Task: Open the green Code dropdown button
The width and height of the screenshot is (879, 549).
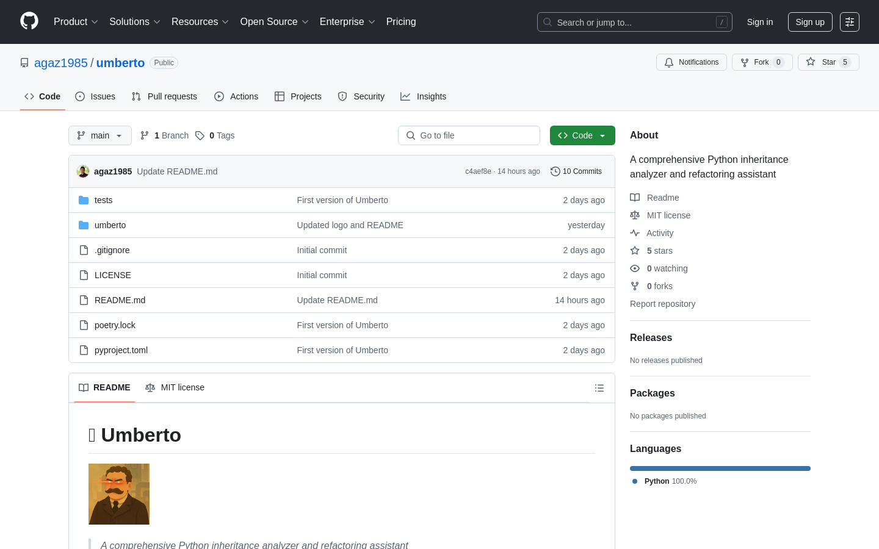Action: coord(582,135)
